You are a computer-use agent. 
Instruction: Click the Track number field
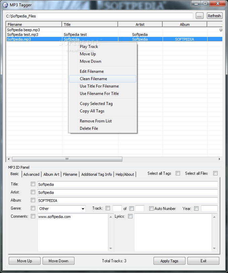coord(117,208)
